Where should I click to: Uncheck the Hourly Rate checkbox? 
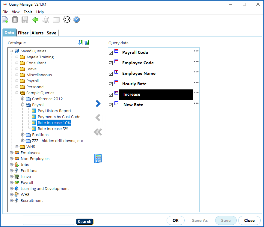[111, 84]
